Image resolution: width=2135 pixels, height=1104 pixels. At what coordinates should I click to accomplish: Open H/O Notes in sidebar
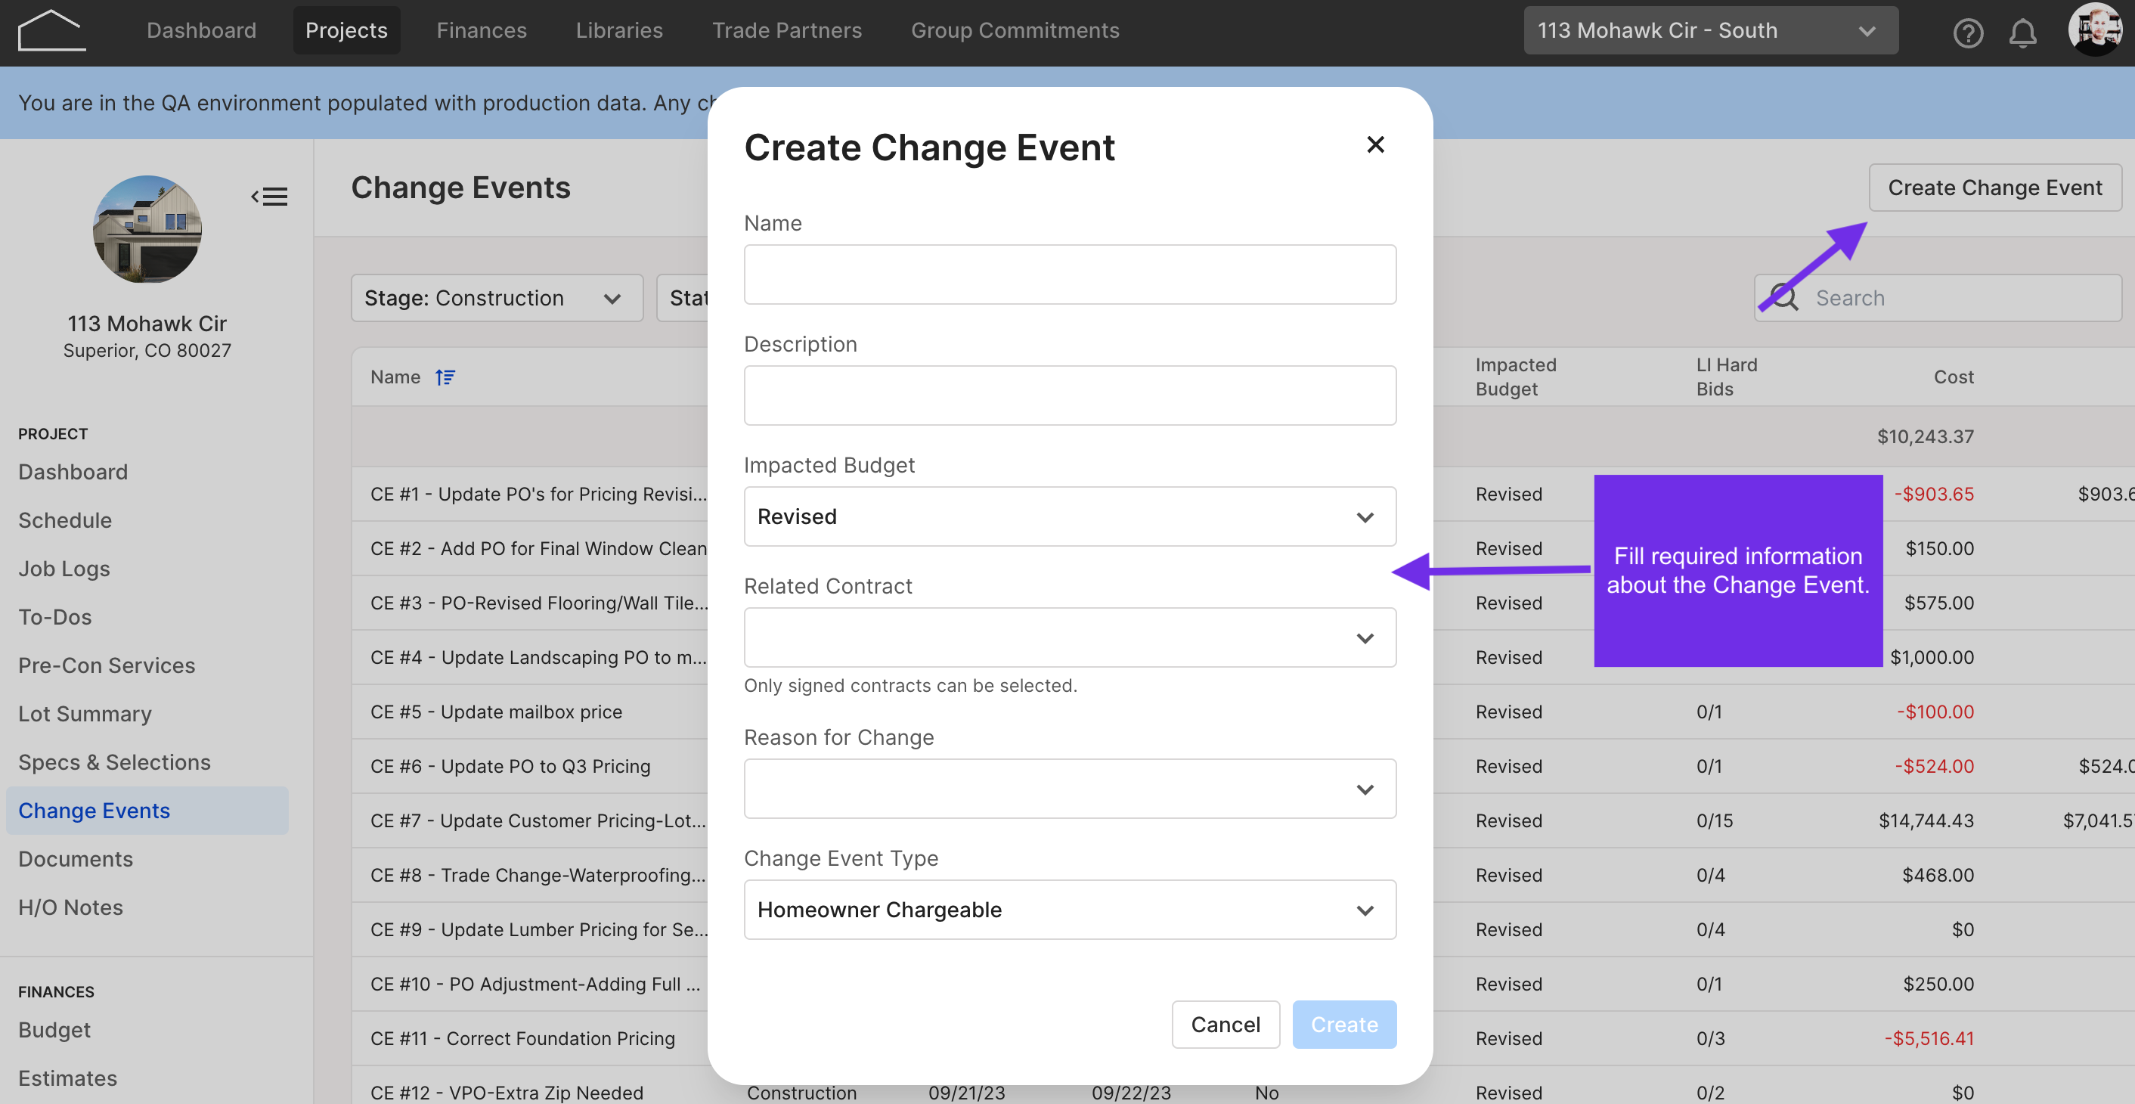[x=70, y=907]
